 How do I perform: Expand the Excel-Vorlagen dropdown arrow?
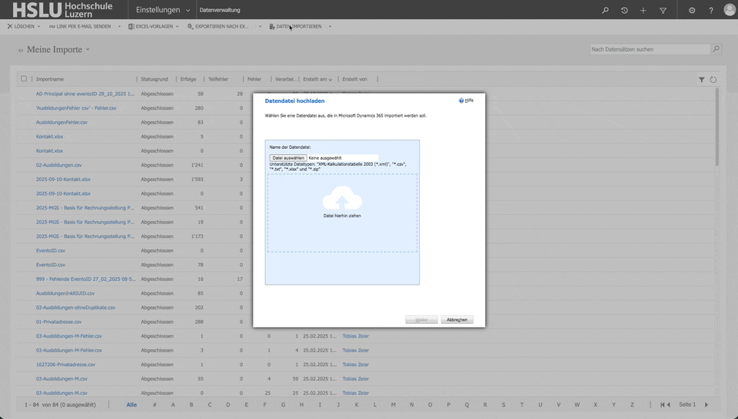(x=178, y=26)
